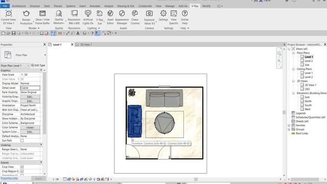Open the Properties help link
The image size is (327, 184).
tap(9, 178)
